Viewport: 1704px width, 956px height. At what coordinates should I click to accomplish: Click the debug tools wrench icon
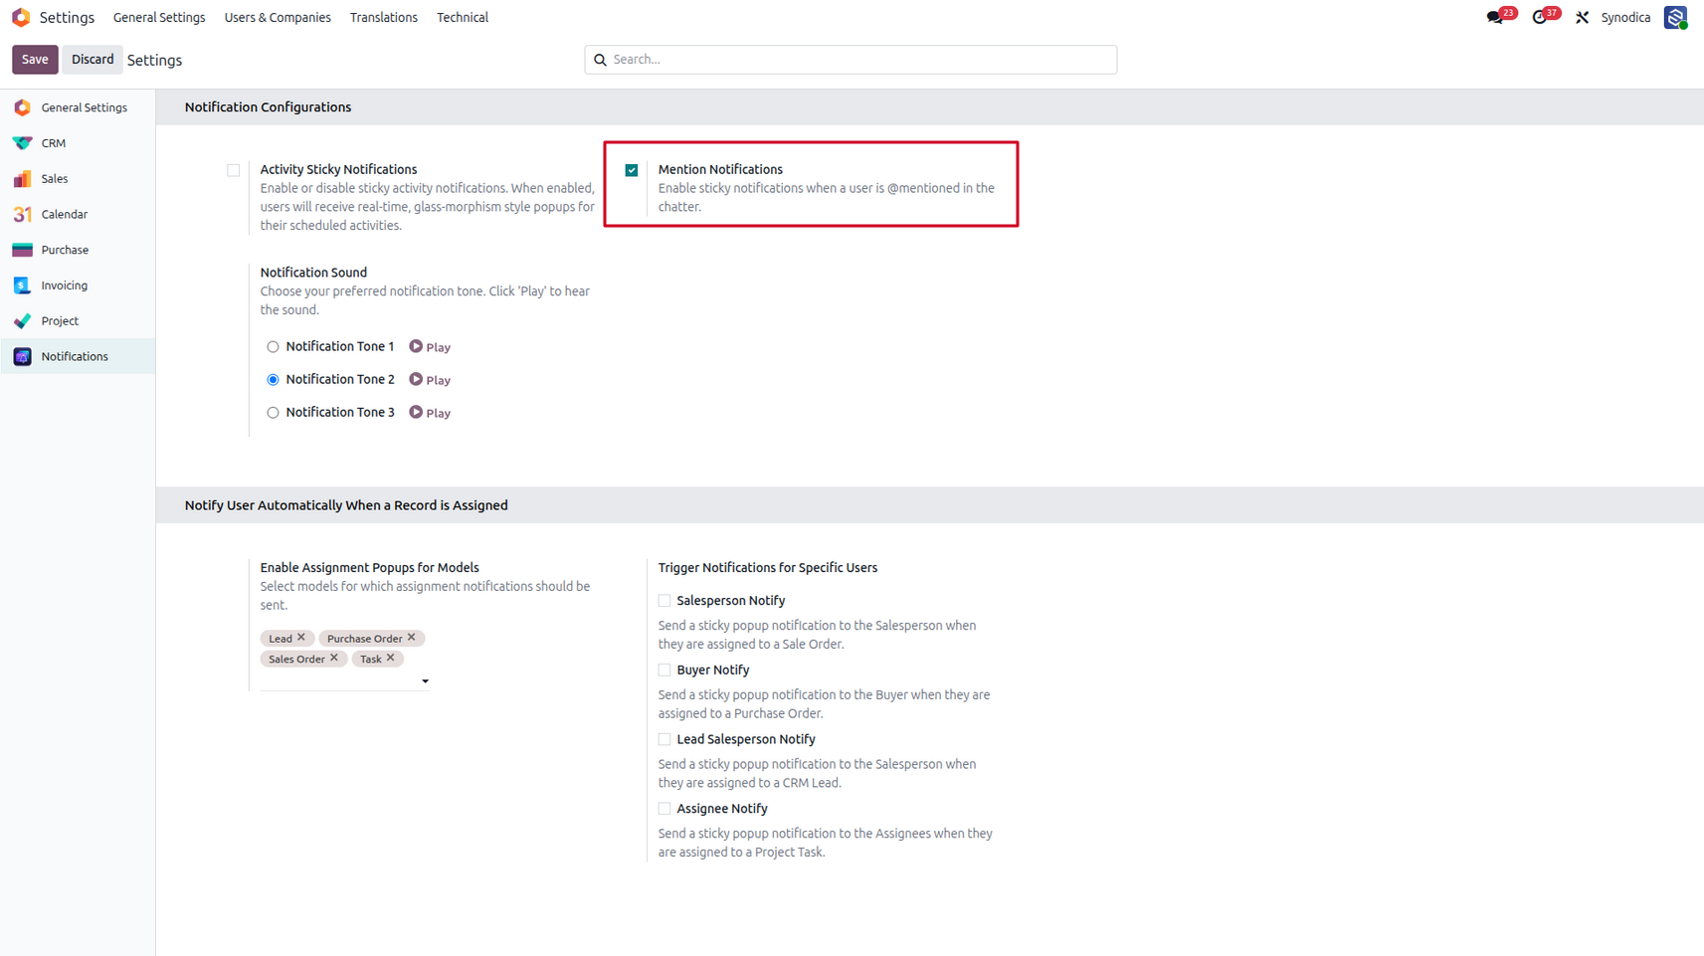pyautogui.click(x=1582, y=18)
